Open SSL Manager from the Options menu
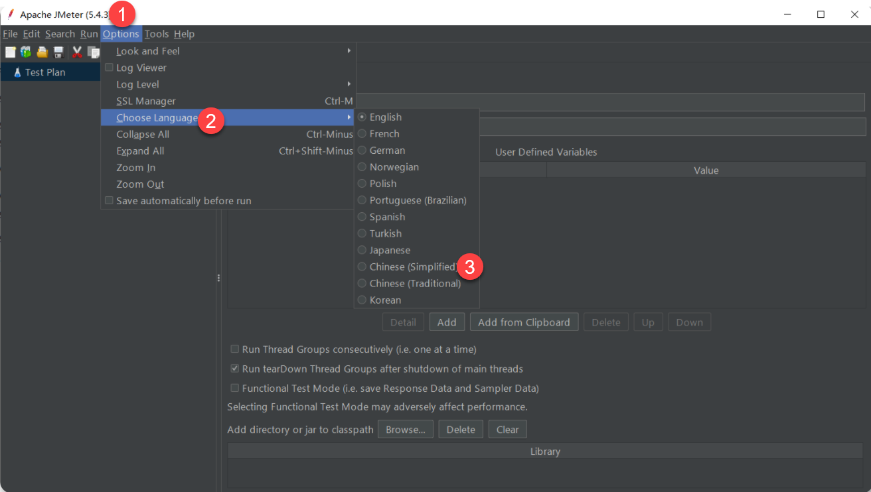Screen dimensions: 871x492 coord(228,101)
